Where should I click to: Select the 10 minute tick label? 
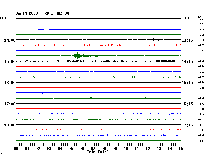[126, 149]
